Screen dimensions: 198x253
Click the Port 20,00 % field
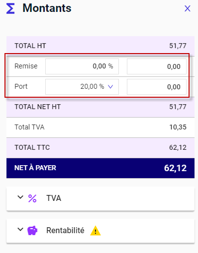tap(82, 87)
